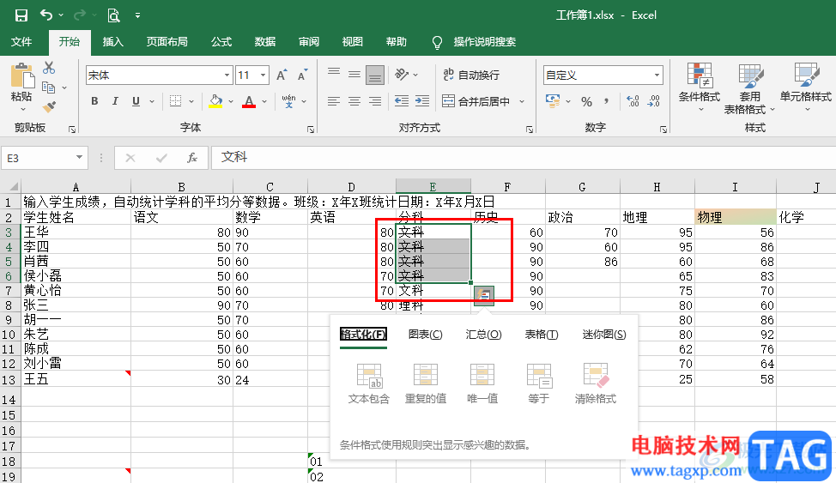Click the formula bar showing 文科

(x=524, y=157)
